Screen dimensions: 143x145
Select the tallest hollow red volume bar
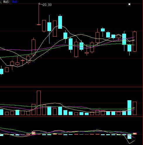pos(39,103)
